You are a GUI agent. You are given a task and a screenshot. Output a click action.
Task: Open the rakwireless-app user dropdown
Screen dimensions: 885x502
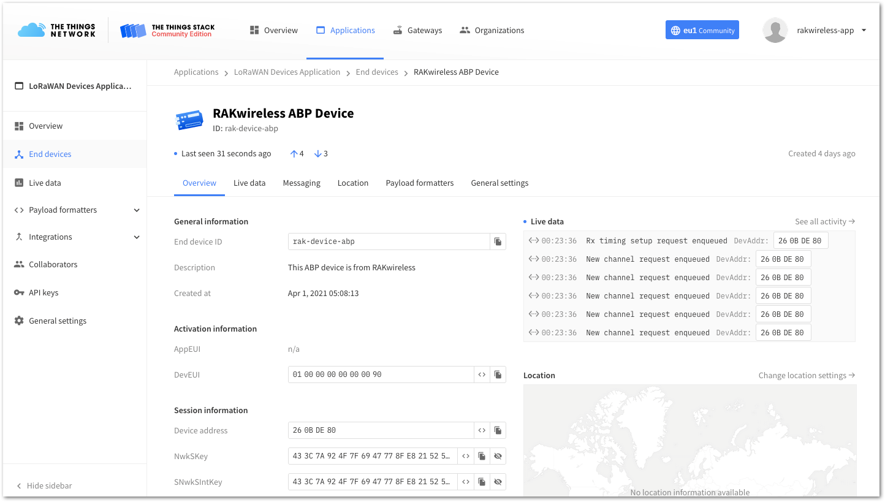831,30
